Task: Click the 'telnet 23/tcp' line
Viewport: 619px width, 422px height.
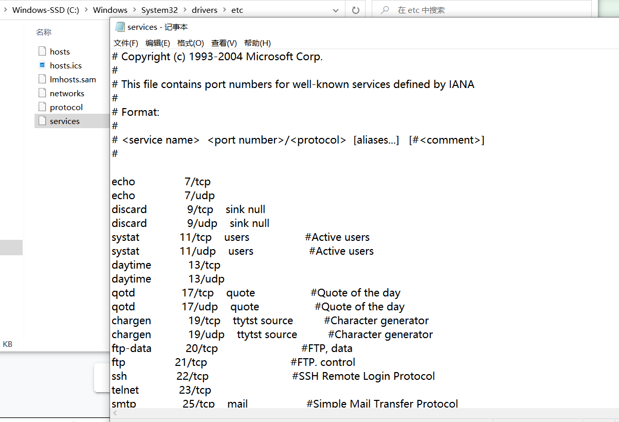Action: point(161,390)
